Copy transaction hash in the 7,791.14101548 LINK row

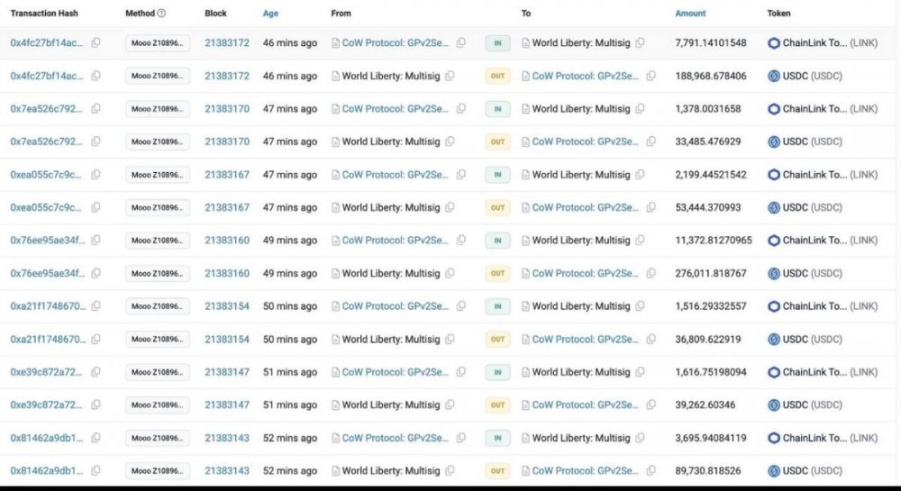pyautogui.click(x=96, y=43)
